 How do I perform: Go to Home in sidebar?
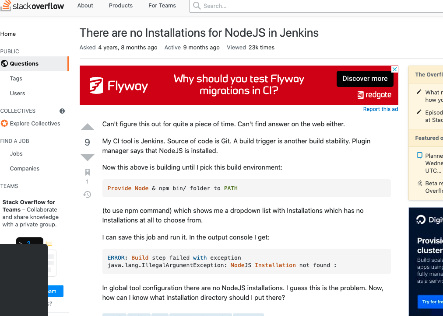click(x=8, y=34)
